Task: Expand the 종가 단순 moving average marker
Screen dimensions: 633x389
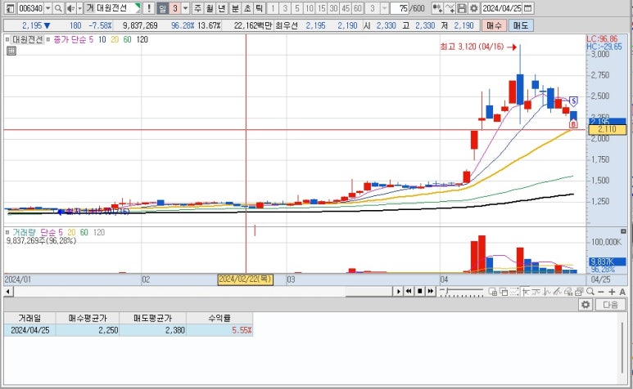Action: [x=48, y=39]
